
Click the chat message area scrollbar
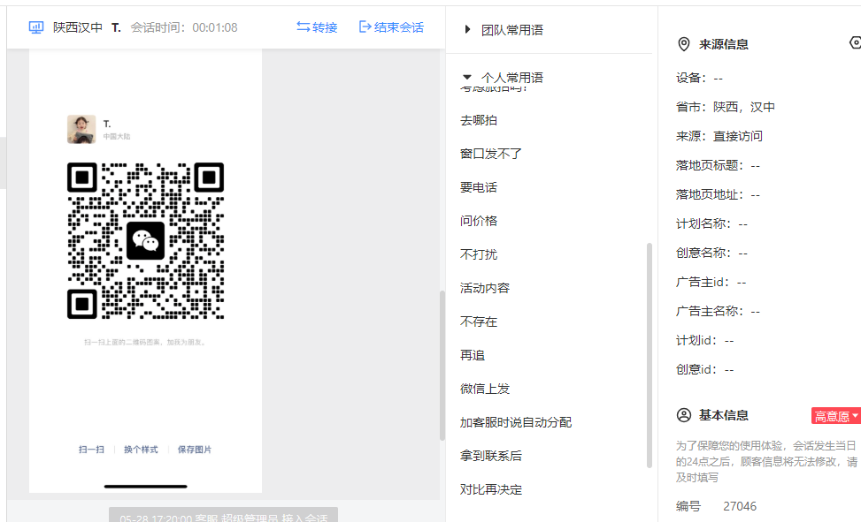[x=442, y=365]
